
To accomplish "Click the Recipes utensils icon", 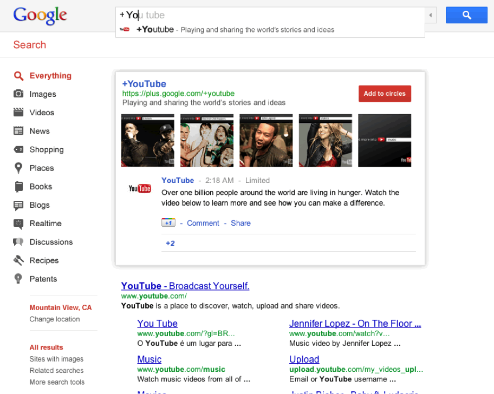I will 18,260.
